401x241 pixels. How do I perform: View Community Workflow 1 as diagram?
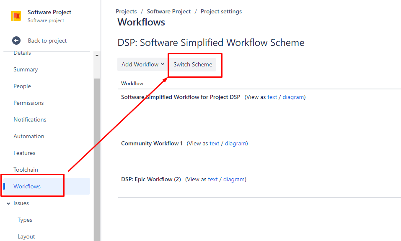click(x=236, y=143)
